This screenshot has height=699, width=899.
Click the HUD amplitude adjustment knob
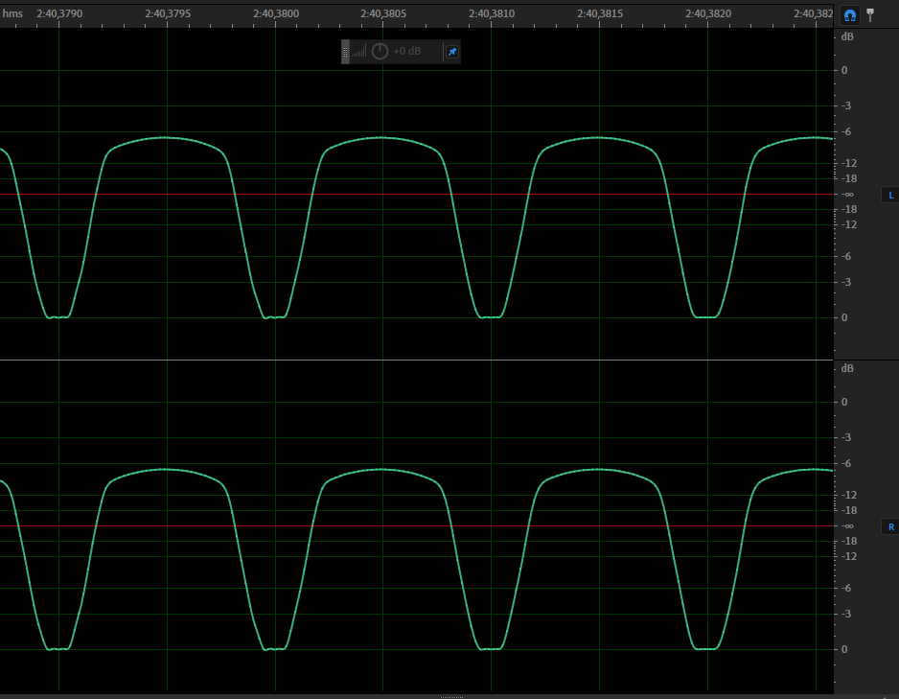coord(380,52)
